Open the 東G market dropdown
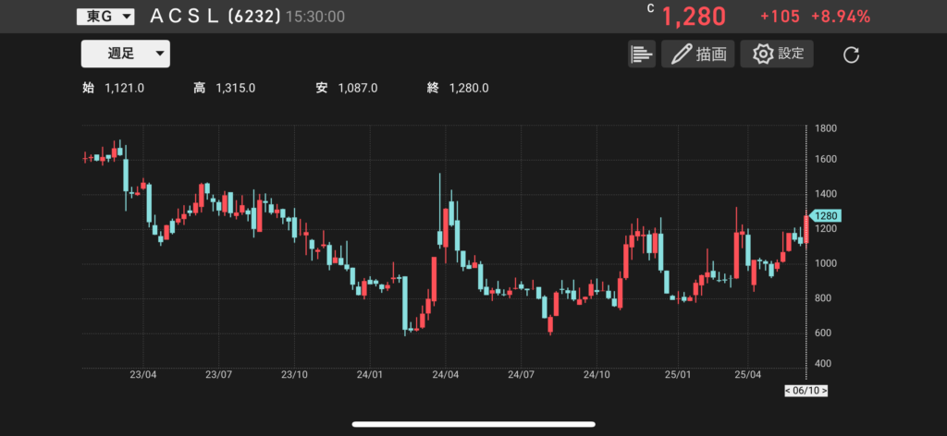Viewport: 947px width, 436px height. pyautogui.click(x=105, y=17)
